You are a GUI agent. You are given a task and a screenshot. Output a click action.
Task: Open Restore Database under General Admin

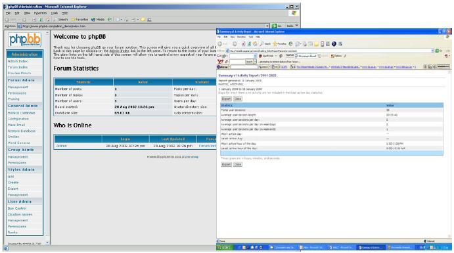22,131
